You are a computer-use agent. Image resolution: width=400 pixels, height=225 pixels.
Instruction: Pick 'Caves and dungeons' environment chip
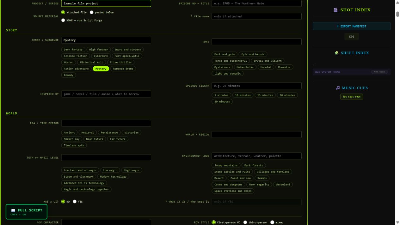point(228,185)
